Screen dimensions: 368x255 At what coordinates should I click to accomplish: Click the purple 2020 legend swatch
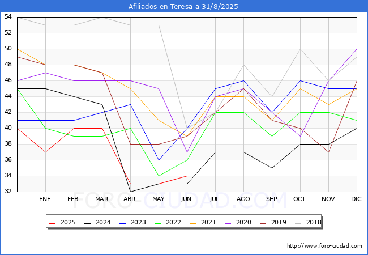pyautogui.click(x=228, y=223)
